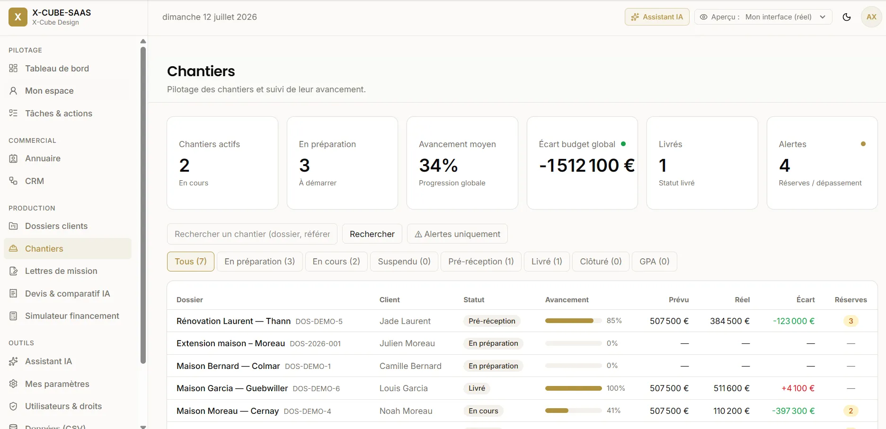The height and width of the screenshot is (429, 886).
Task: Click the Annuaire contact icon
Action: coord(13,158)
